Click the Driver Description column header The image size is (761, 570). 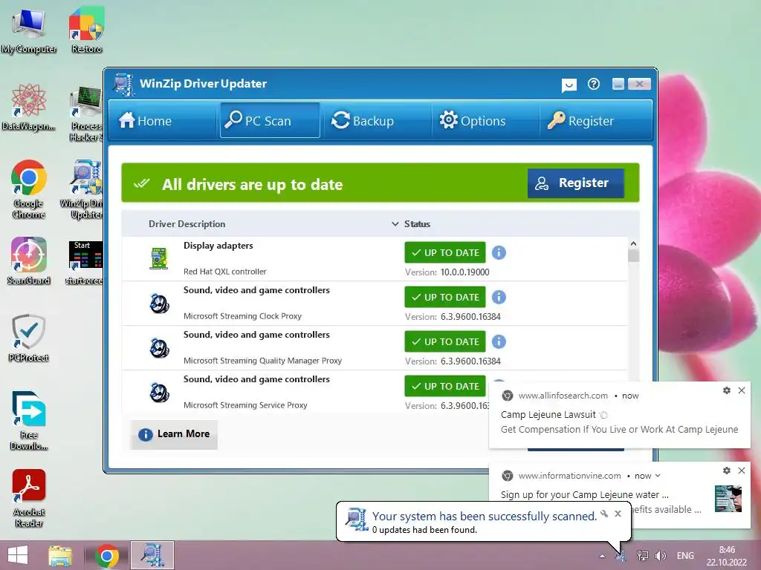tap(187, 224)
